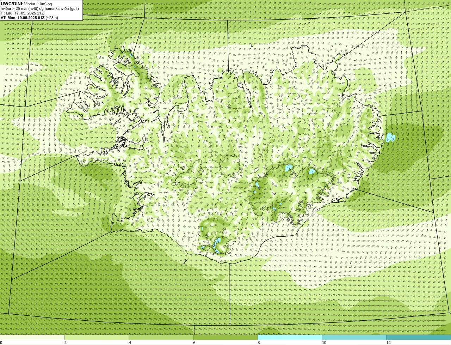Click the 6–8 m/s dark green legend segment
This screenshot has width=451, height=345.
(225, 338)
